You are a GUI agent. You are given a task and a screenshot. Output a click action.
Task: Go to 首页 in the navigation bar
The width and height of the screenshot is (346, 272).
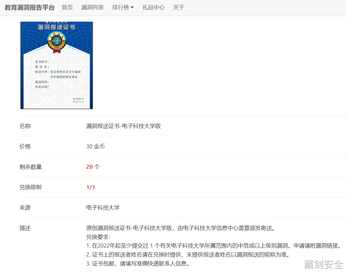[67, 7]
